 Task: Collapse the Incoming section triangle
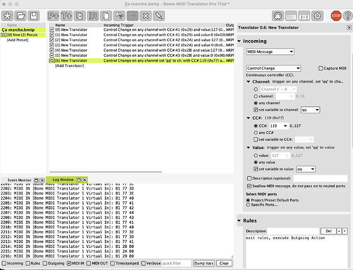tap(239, 41)
